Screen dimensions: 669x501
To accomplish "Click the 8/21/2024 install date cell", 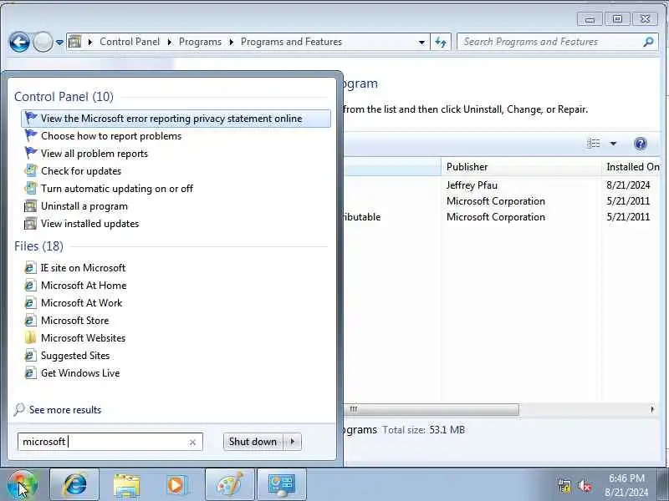I will [628, 185].
